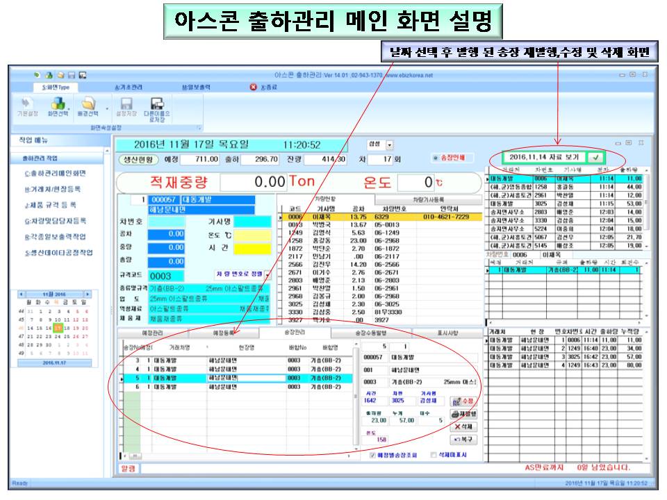Toggle the 예정별송장조회 checkbox

click(x=372, y=455)
